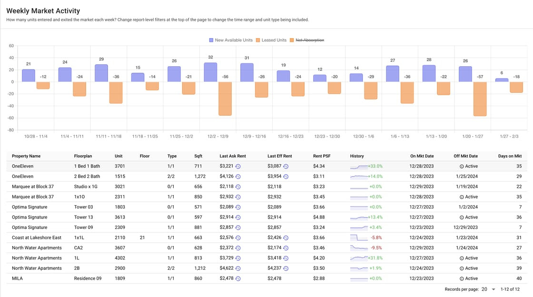Click history icon next to $2,426
Screen dimensions: 533x297
tap(286, 238)
